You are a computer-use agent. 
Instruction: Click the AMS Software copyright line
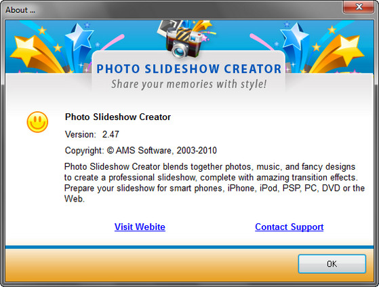click(x=141, y=151)
